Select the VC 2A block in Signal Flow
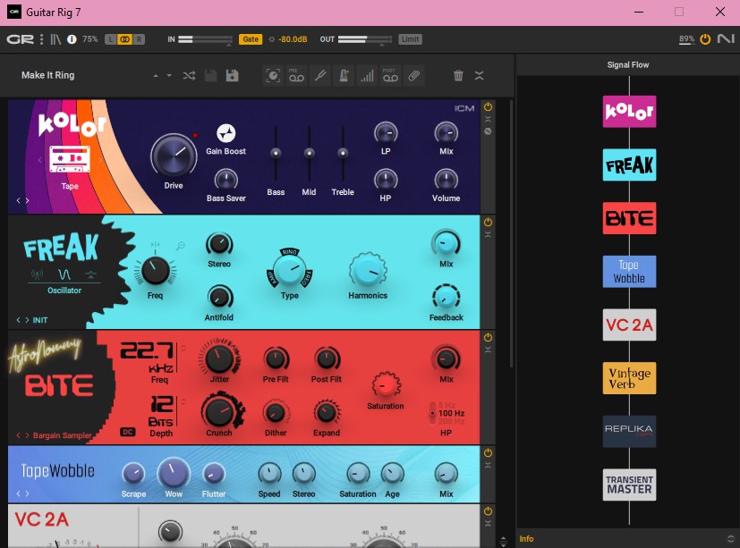This screenshot has height=548, width=740. tap(629, 325)
